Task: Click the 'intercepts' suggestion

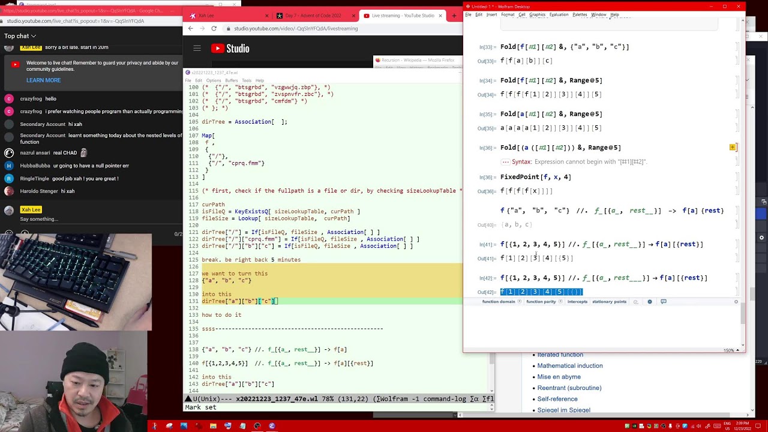Action: pos(577,302)
